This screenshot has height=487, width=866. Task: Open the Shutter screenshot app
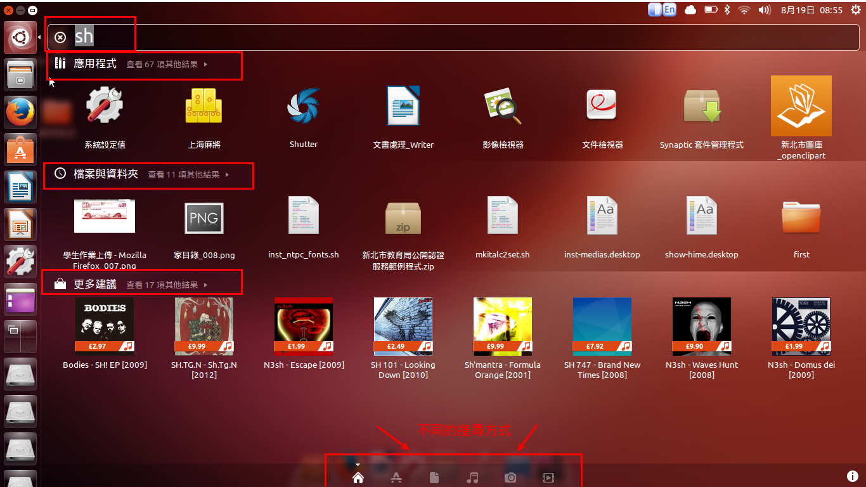point(304,118)
